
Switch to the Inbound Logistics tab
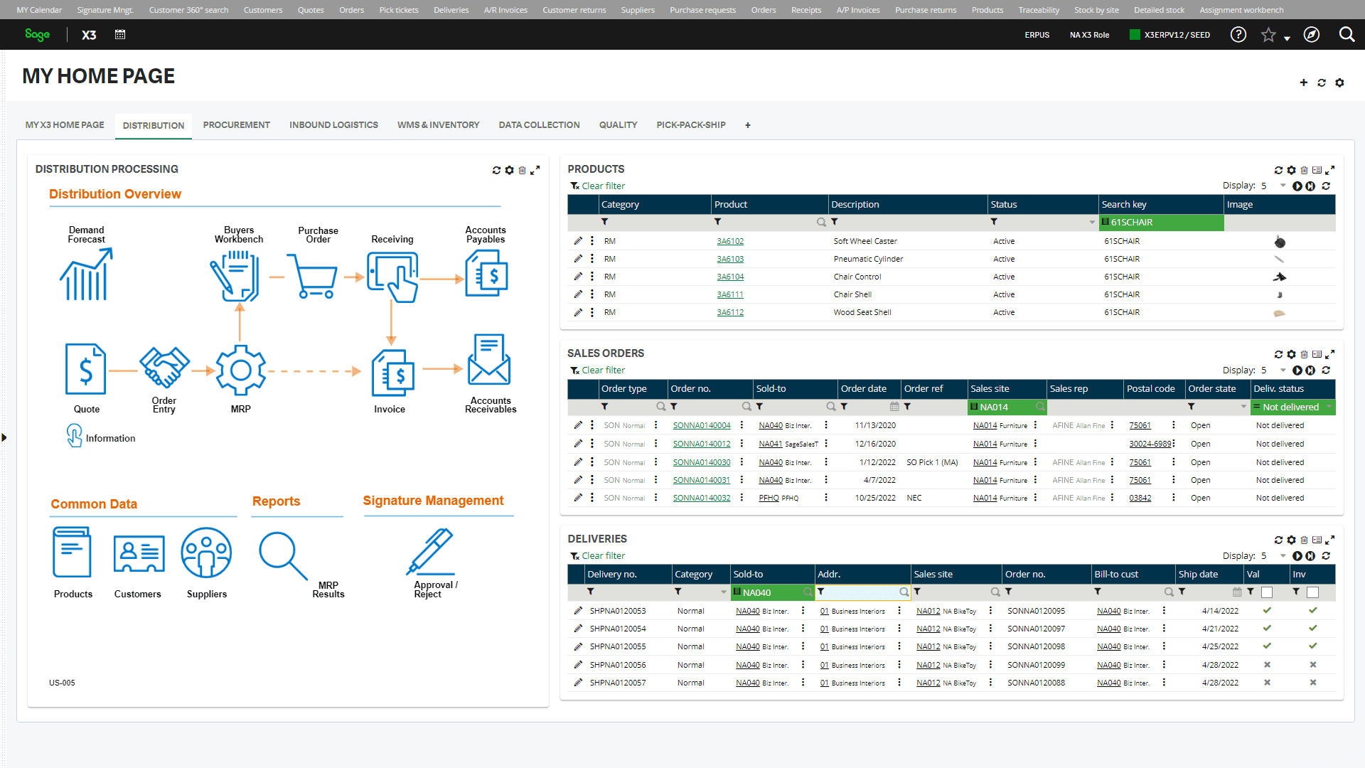pos(333,124)
